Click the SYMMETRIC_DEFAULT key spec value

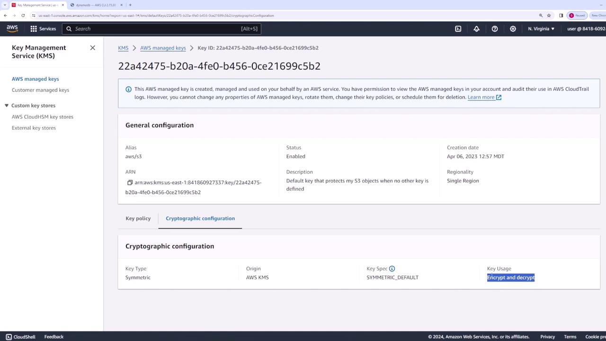(392, 278)
